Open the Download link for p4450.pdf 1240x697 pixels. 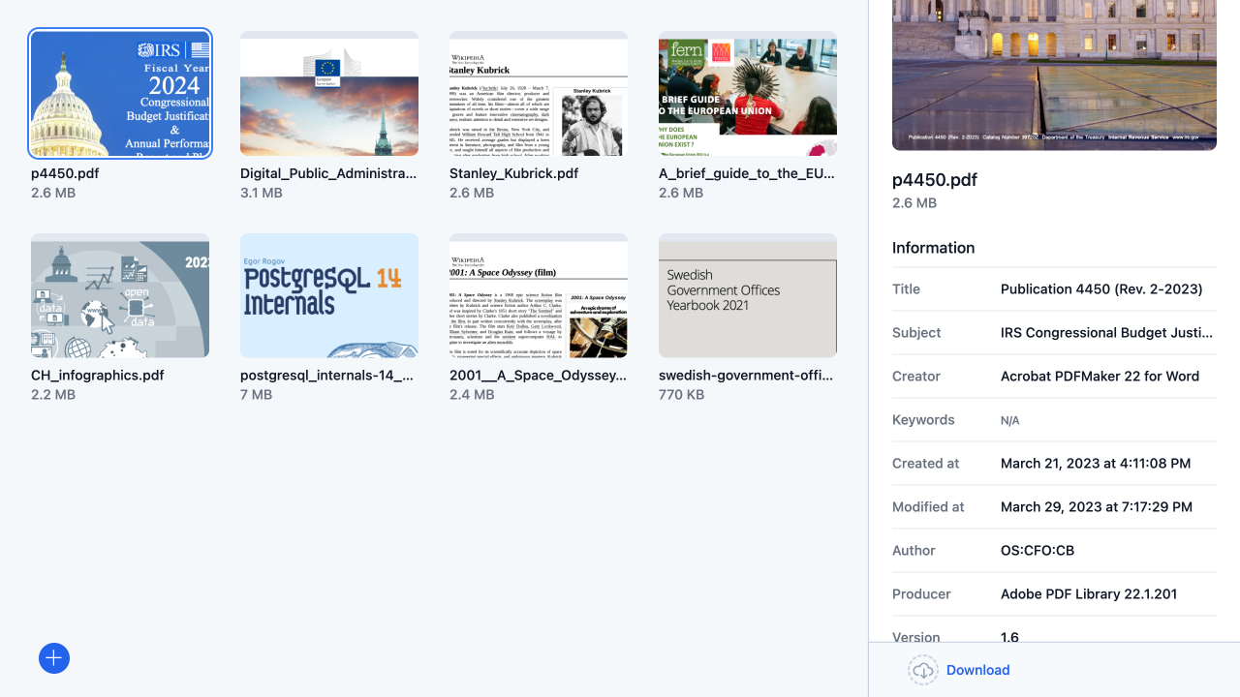[977, 670]
